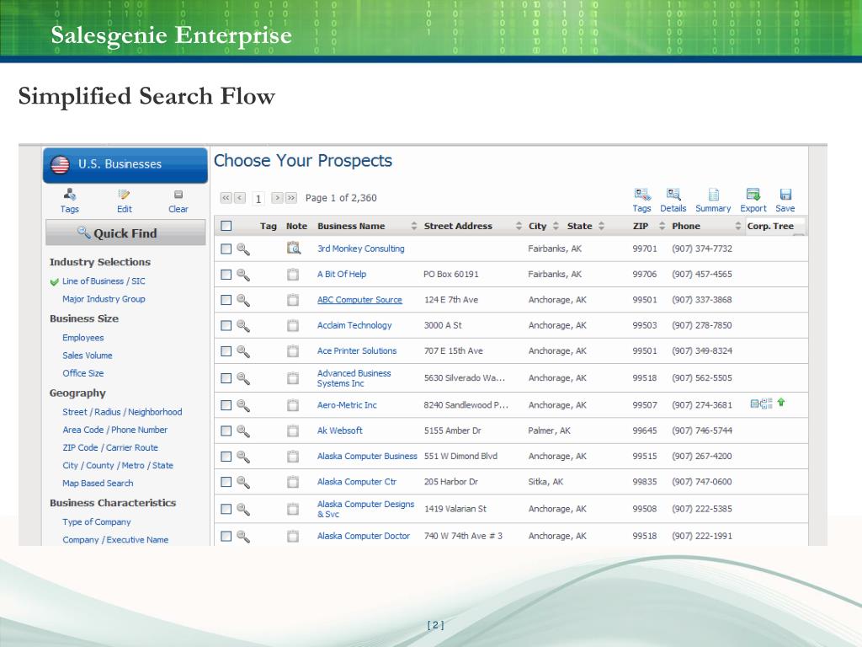Check the box for Ak Websoft
Viewport: 862px width, 647px height.
click(x=226, y=430)
